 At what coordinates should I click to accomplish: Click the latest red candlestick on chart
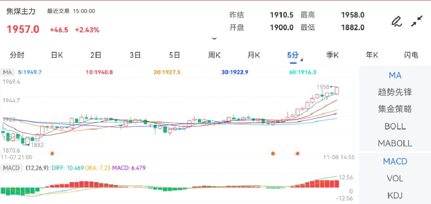click(x=337, y=91)
